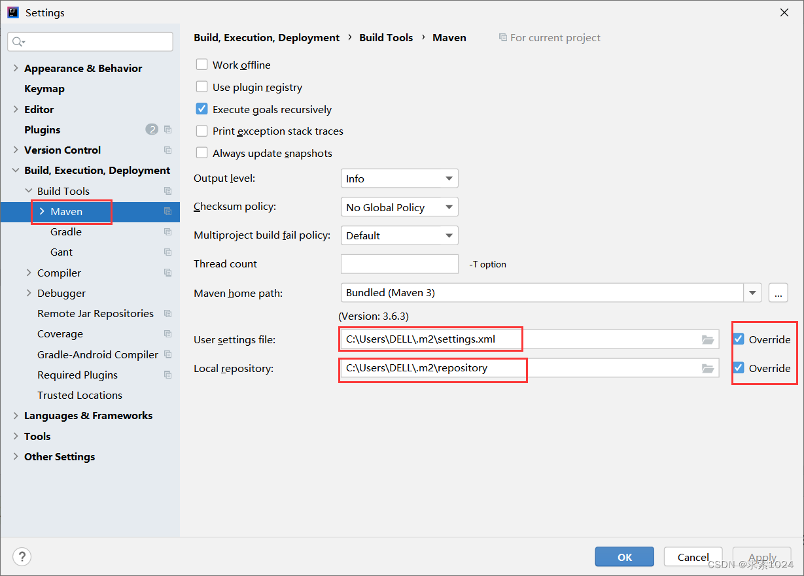
Task: Click project-level icon beside Plugins
Action: pos(167,129)
